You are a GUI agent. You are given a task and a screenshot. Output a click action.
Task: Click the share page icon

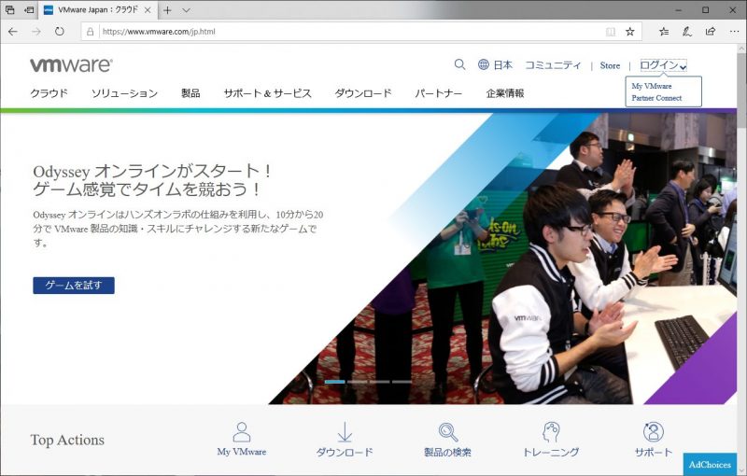point(711,32)
